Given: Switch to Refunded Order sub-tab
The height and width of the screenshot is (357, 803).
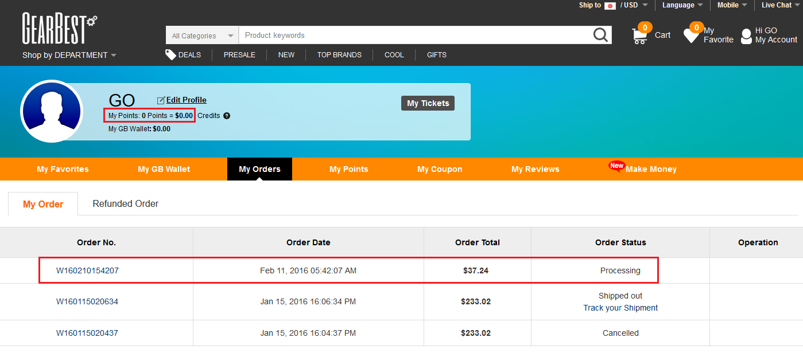Looking at the screenshot, I should pos(126,203).
